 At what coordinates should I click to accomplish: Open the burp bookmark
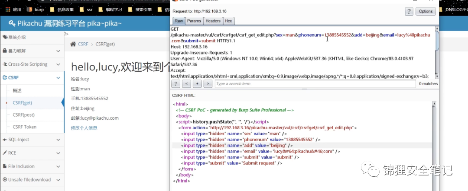point(35,10)
